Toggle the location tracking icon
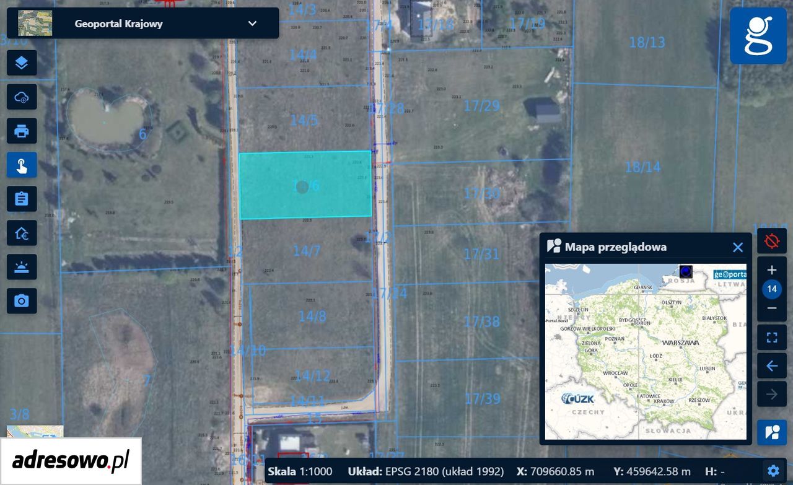Viewport: 793px width, 485px height. (x=772, y=240)
